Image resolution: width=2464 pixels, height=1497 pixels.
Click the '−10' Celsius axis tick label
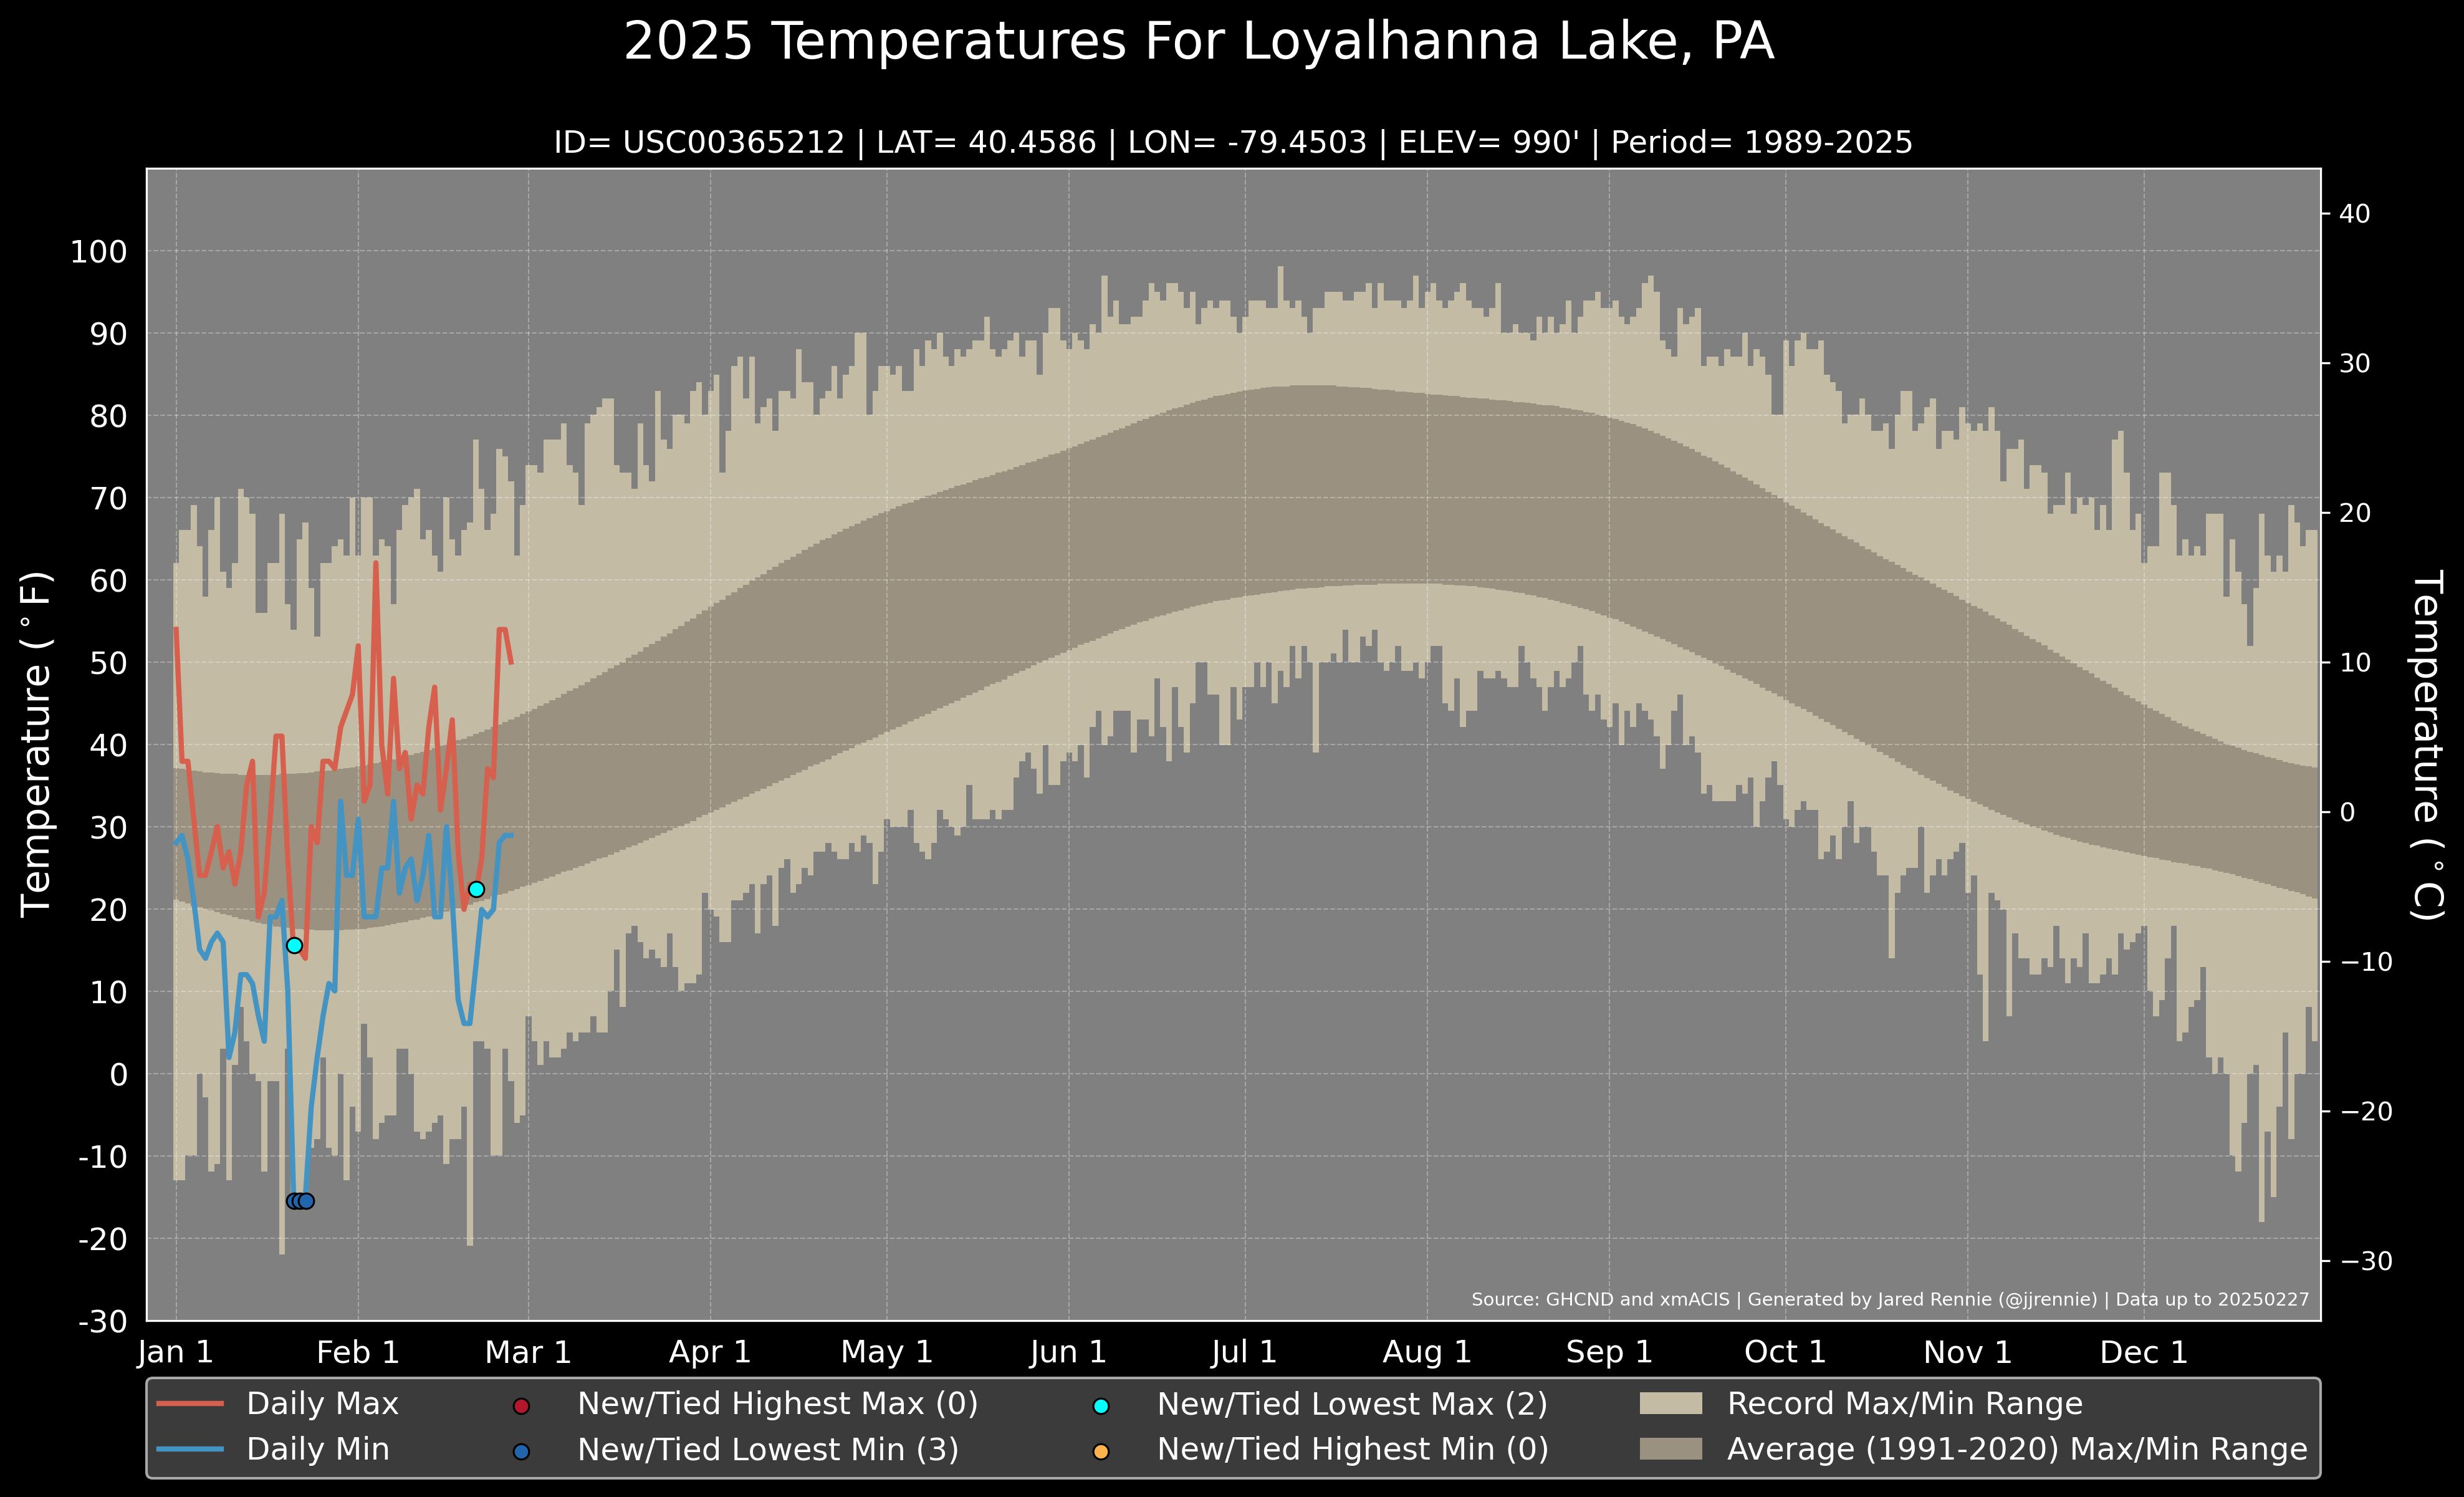[x=2366, y=962]
